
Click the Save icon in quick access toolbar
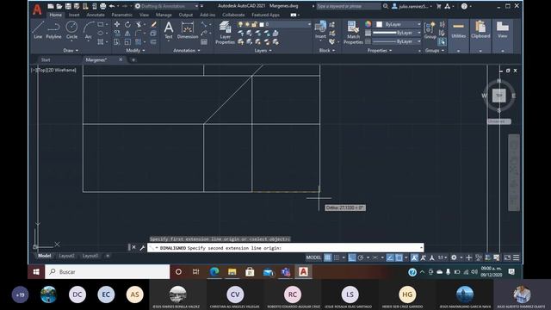(x=68, y=6)
